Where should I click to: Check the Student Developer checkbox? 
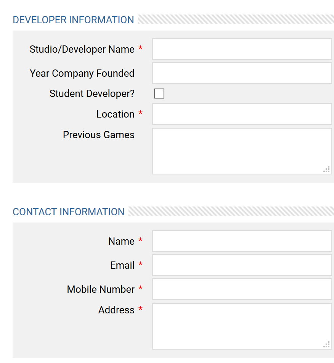pos(159,94)
